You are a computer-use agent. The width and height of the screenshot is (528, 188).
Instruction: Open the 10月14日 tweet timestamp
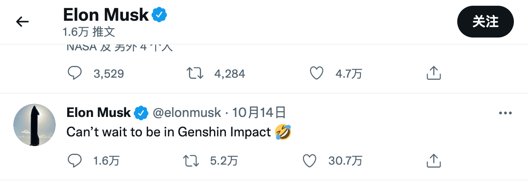[259, 113]
